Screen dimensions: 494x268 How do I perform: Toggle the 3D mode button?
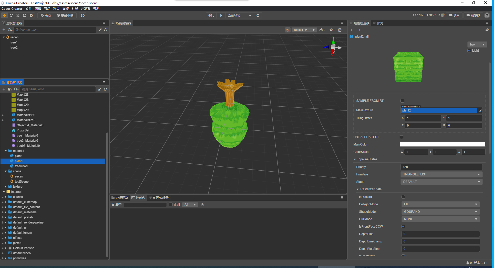(x=83, y=16)
